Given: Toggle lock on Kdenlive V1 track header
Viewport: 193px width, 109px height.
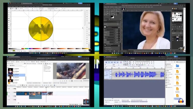Looking at the screenshot, I should click(x=15, y=92).
